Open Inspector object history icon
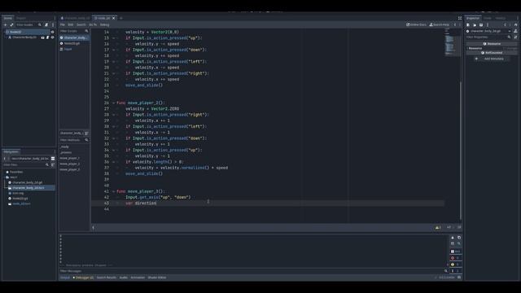 coord(515,25)
